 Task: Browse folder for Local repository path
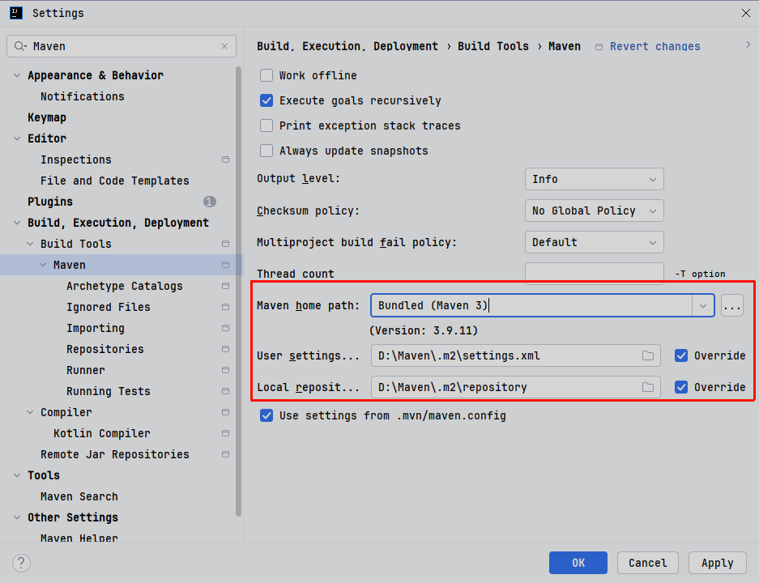click(648, 387)
